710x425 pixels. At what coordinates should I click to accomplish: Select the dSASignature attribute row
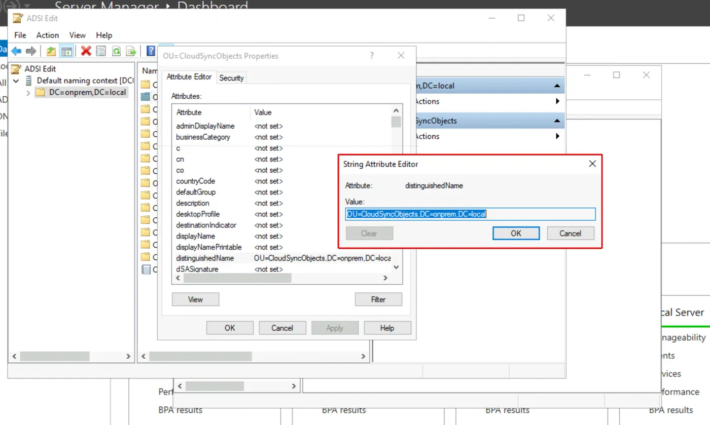281,269
